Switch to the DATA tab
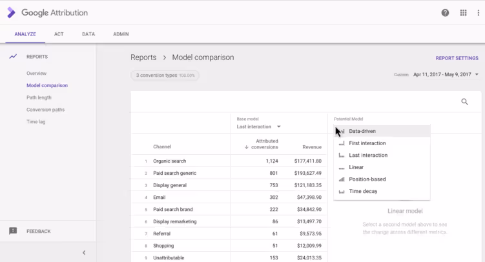Screen dimensions: 485x262 coord(88,34)
